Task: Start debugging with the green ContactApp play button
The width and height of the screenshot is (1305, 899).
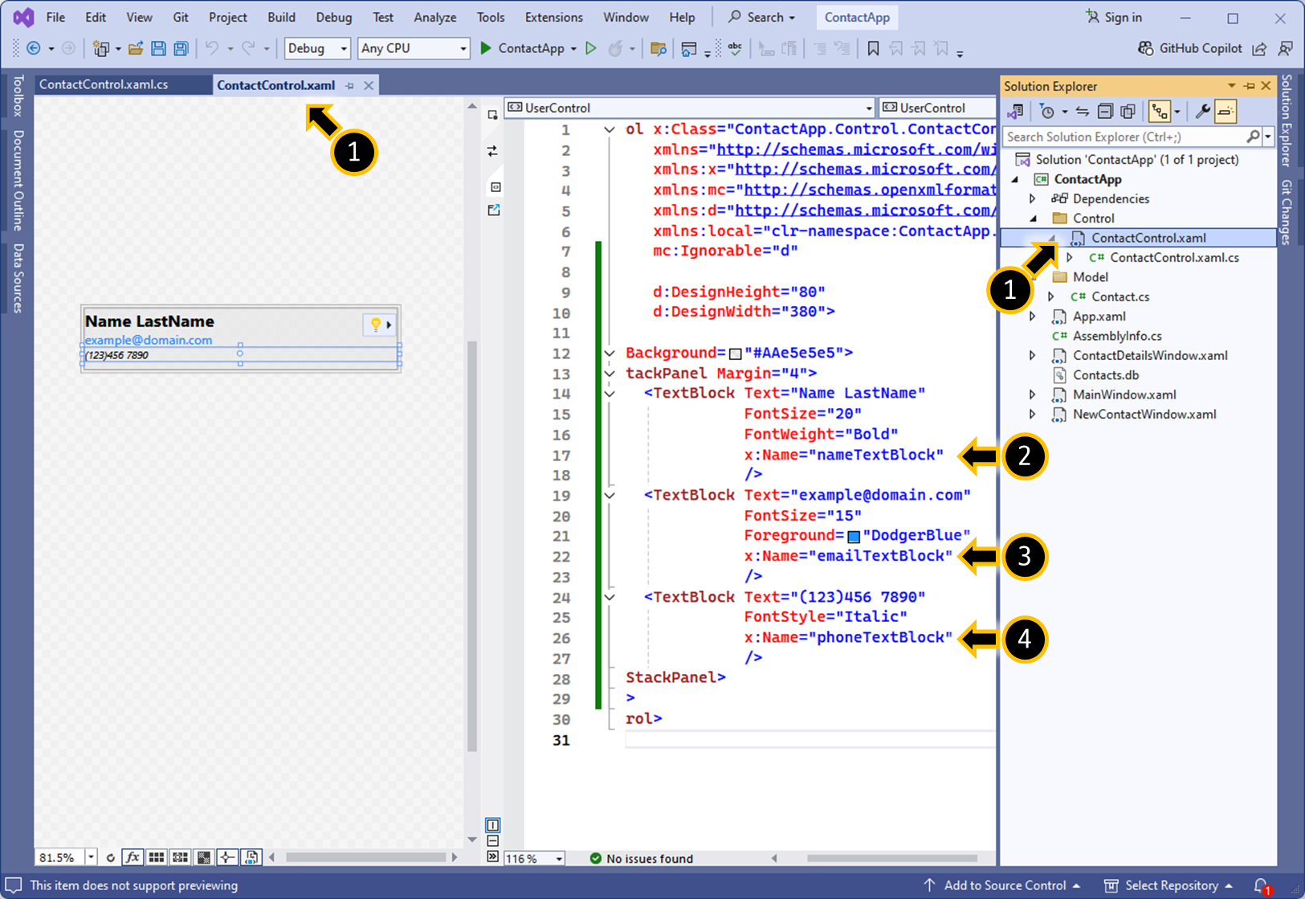Action: (522, 48)
